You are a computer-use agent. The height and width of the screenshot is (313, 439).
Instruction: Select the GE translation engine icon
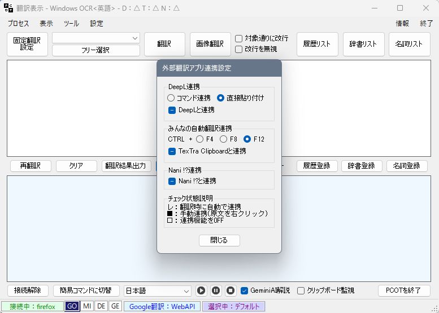pos(115,306)
